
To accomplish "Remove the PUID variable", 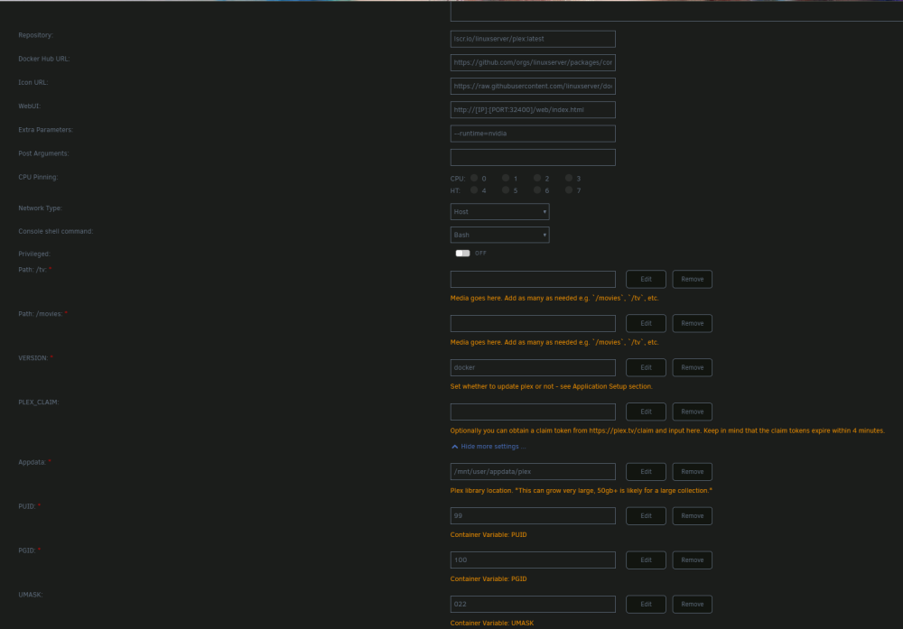I will [x=693, y=515].
